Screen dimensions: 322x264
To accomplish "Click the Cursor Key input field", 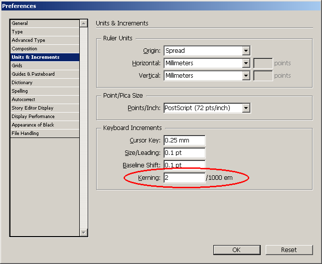I will click(x=184, y=140).
